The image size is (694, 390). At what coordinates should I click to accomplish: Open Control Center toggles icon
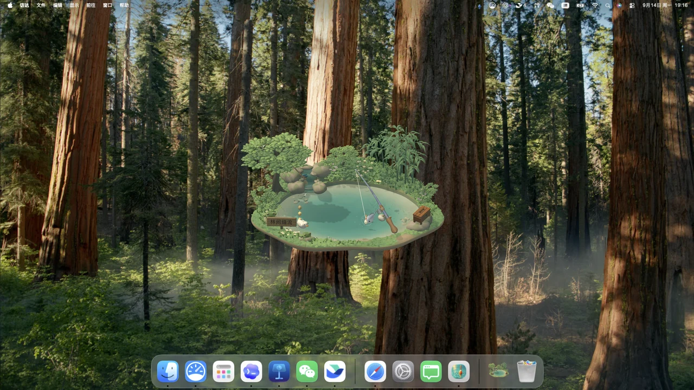632,5
